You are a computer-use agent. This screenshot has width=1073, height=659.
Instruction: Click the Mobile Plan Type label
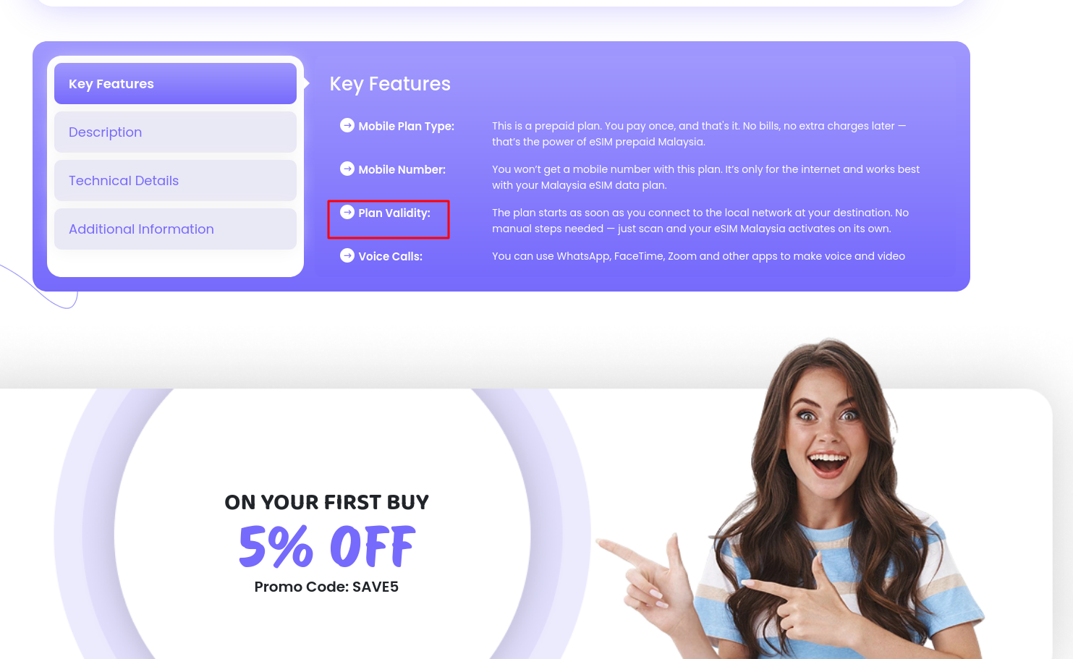[407, 126]
